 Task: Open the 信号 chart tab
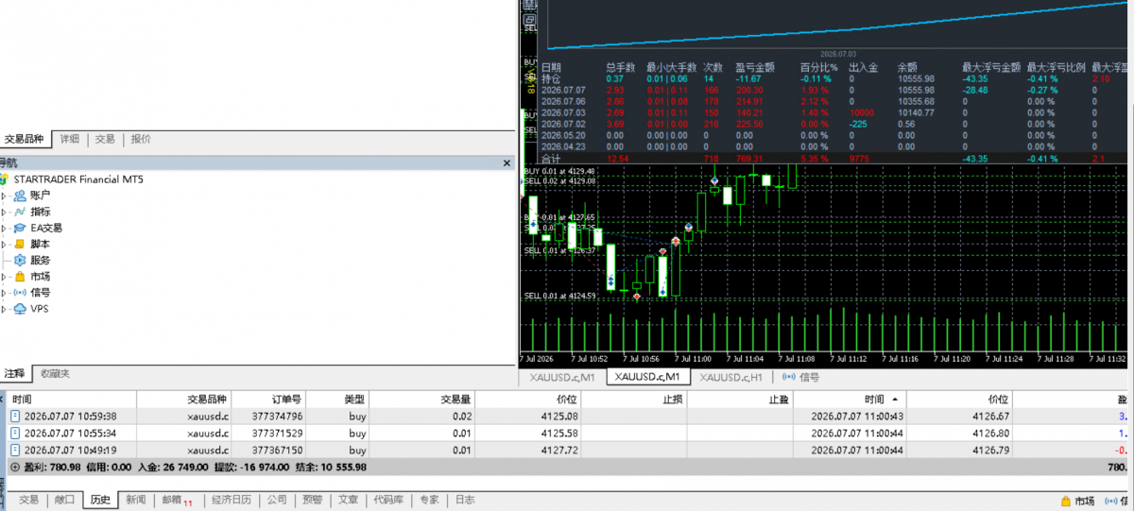[809, 378]
